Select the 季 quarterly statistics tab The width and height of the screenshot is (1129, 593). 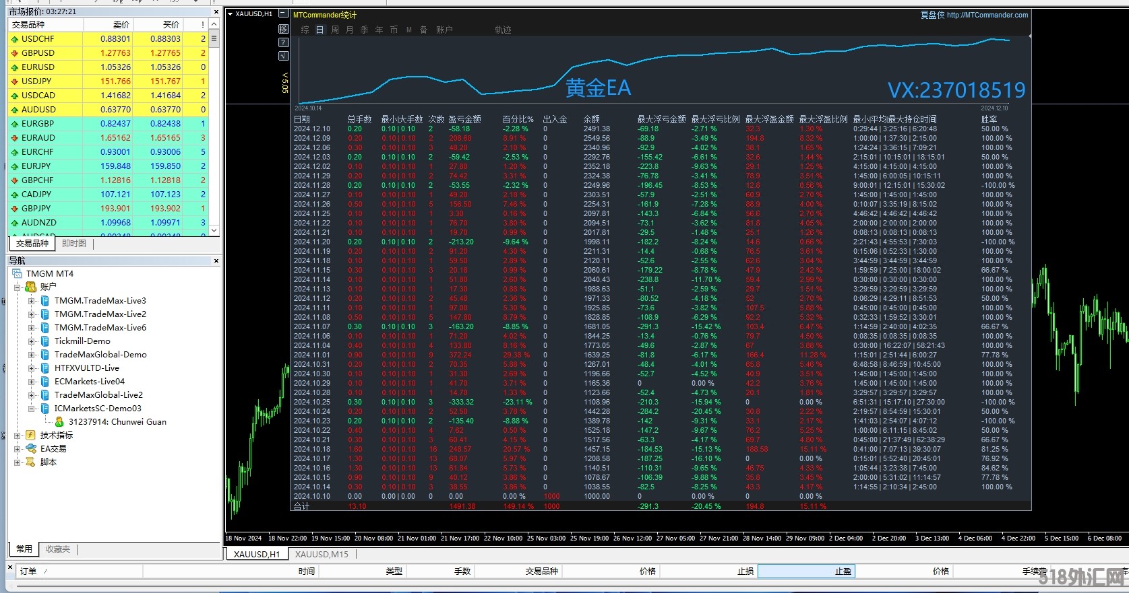click(x=365, y=30)
